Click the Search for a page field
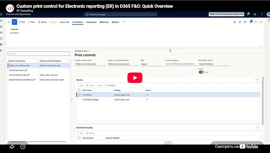The image size is (270, 153). coord(121,14)
